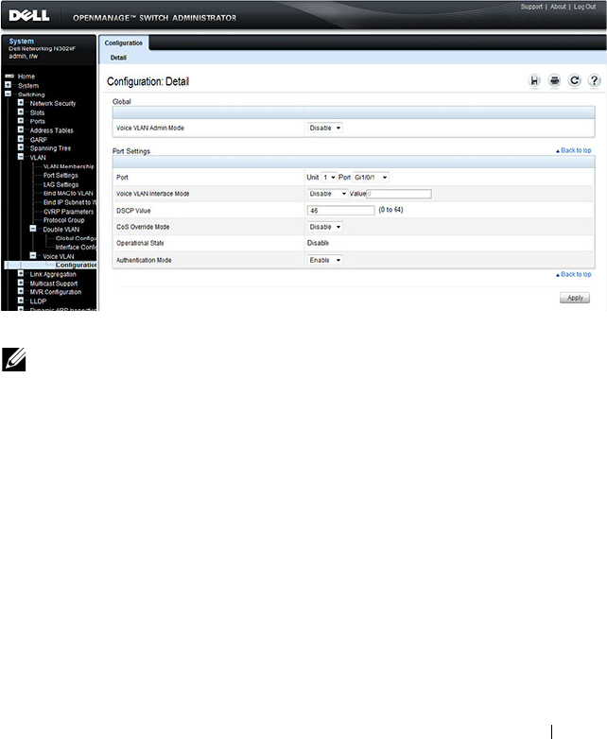Open GVRP Parameters tree item

click(x=68, y=212)
